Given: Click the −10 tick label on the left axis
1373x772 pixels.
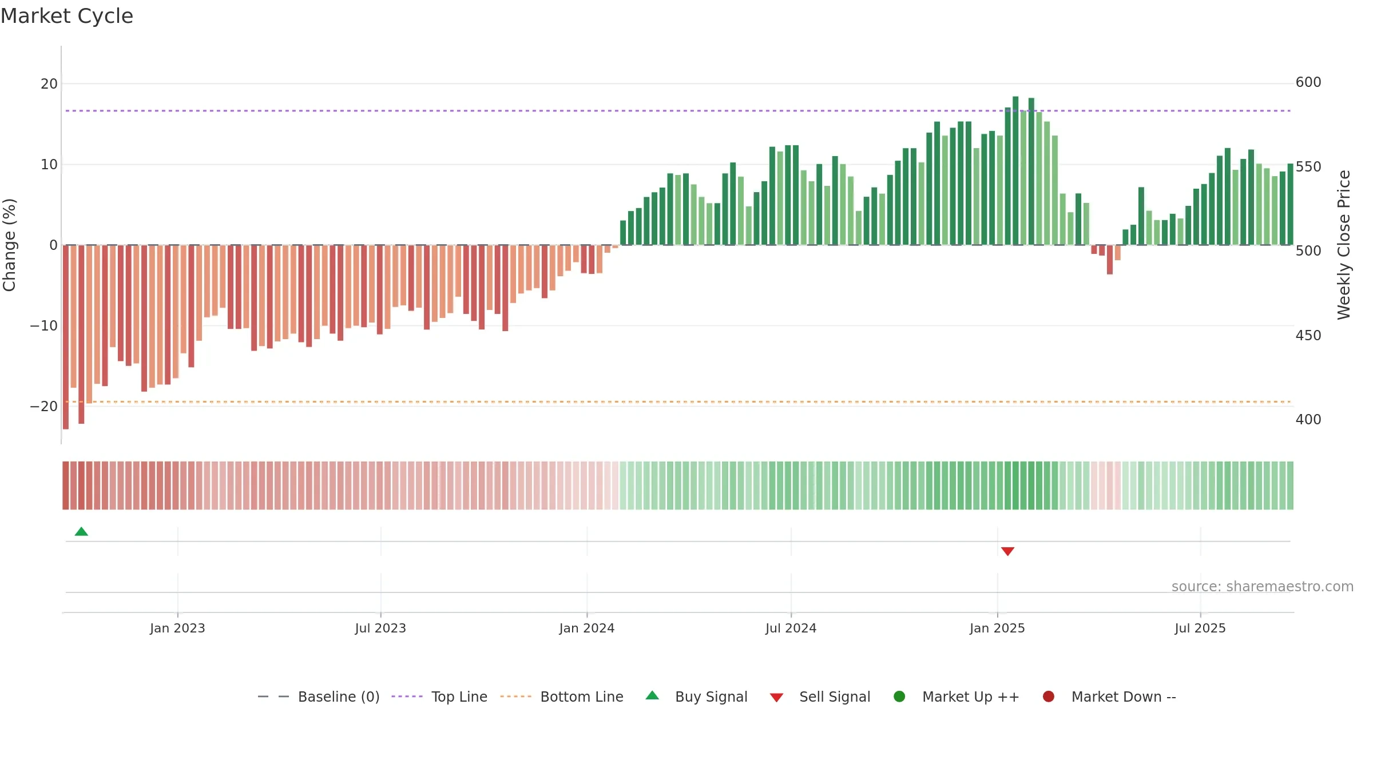Looking at the screenshot, I should click(44, 326).
